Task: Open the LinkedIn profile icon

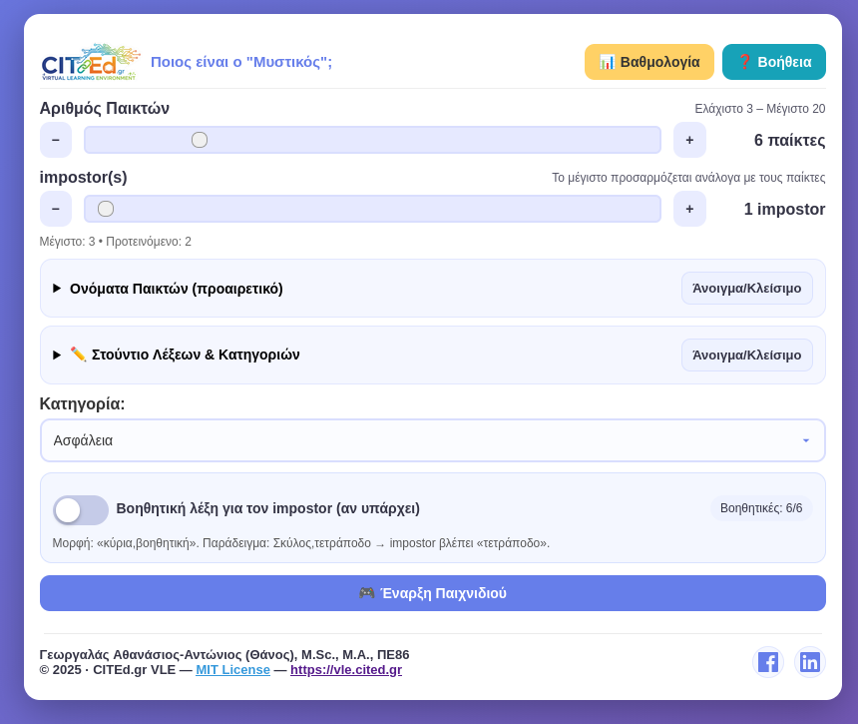Action: point(810,662)
